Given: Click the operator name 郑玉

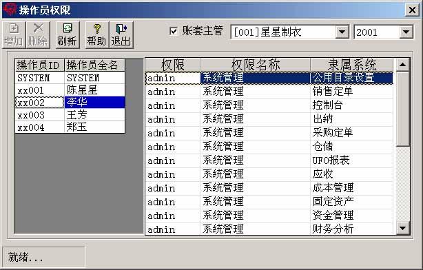Looking at the screenshot, I should (x=94, y=127).
